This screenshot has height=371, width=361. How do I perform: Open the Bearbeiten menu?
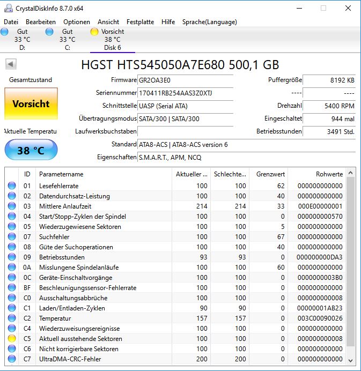41,22
